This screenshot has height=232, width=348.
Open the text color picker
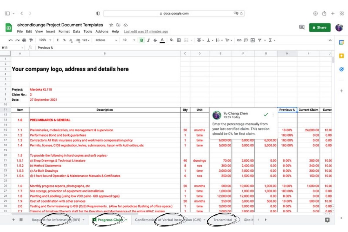[162, 40]
